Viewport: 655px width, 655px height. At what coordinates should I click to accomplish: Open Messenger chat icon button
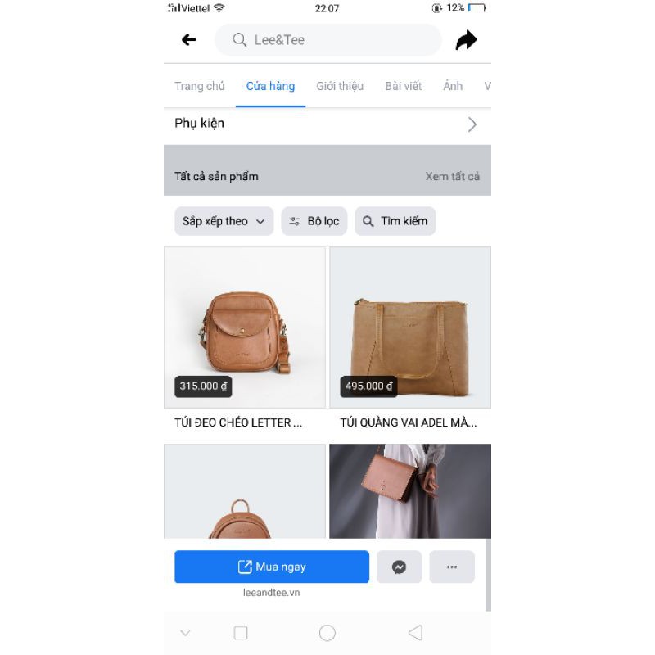399,567
